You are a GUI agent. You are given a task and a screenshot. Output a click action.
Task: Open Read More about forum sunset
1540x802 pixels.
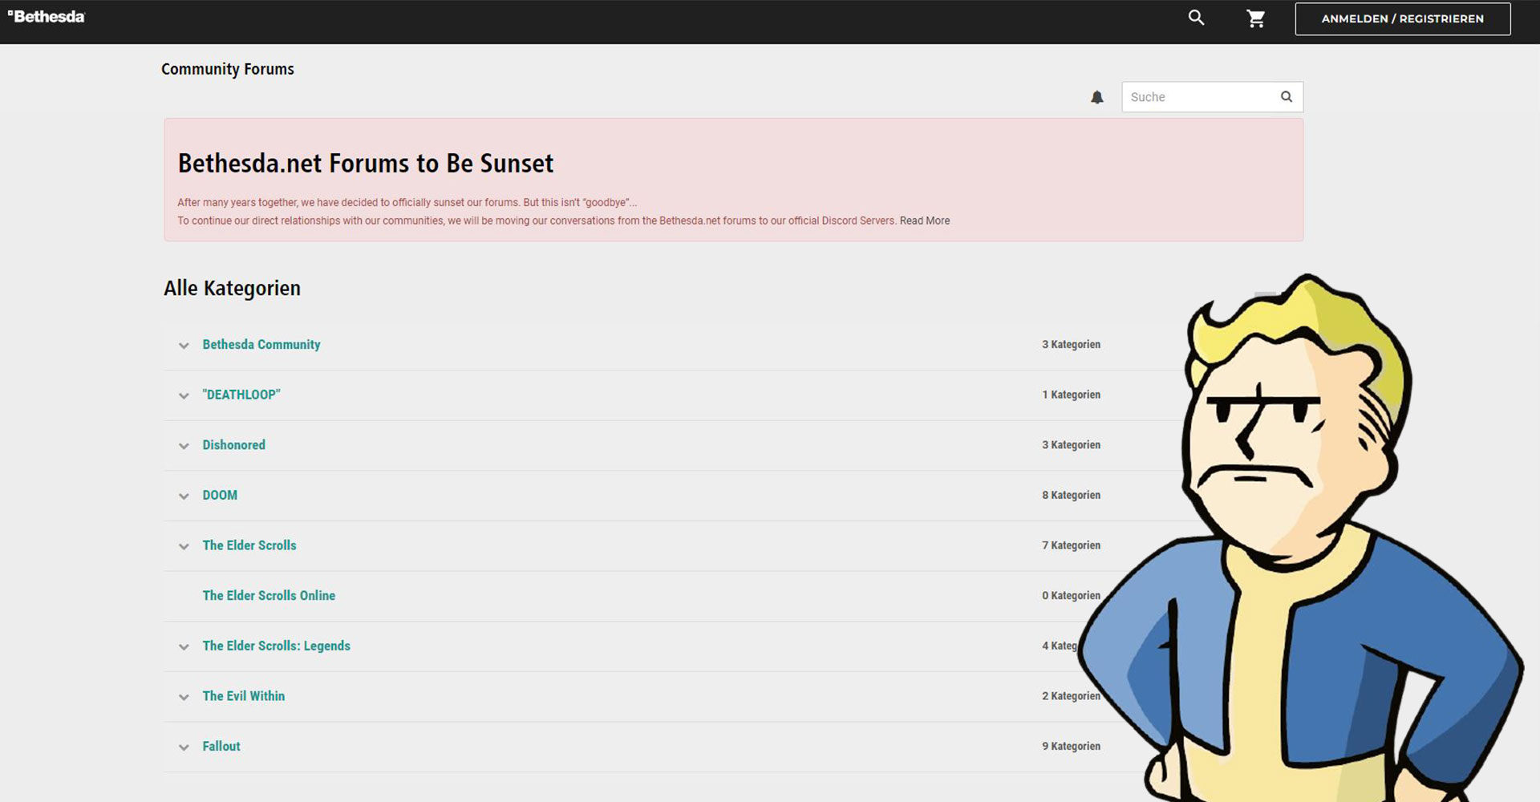pos(924,221)
